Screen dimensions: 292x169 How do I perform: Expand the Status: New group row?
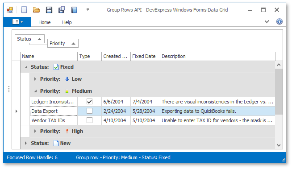(x=26, y=143)
